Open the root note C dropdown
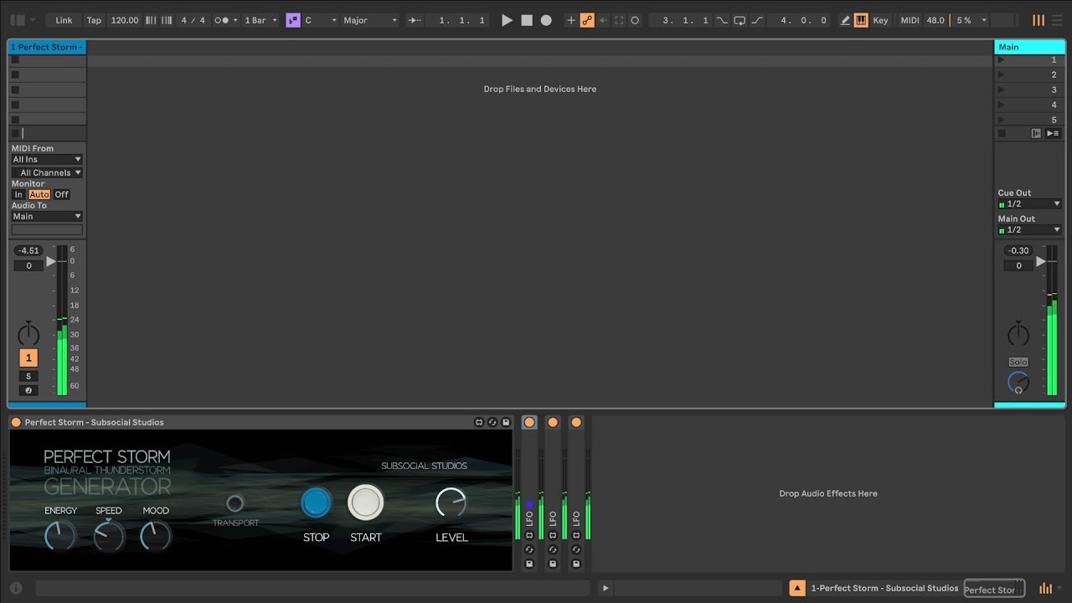 pyautogui.click(x=321, y=20)
